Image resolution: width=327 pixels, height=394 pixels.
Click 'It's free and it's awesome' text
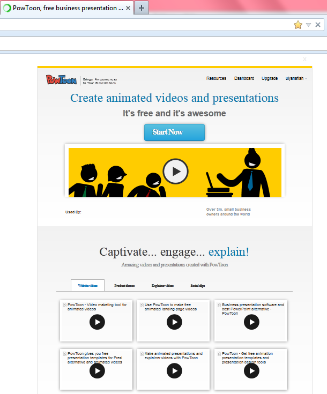tap(174, 113)
